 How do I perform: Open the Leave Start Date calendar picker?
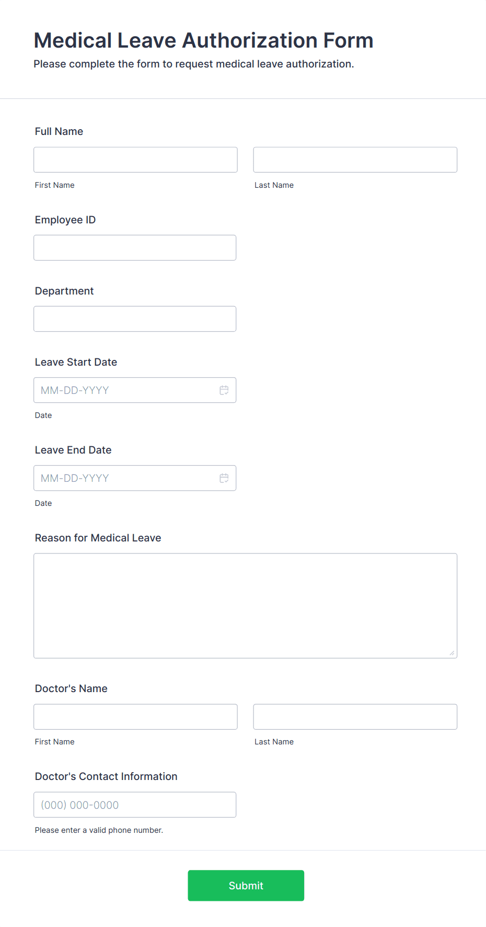click(224, 390)
